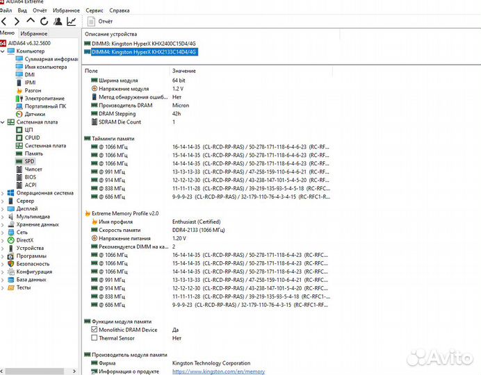Image resolution: width=481 pixels, height=375 pixels.
Task: Open the Сервис menu
Action: click(x=94, y=10)
